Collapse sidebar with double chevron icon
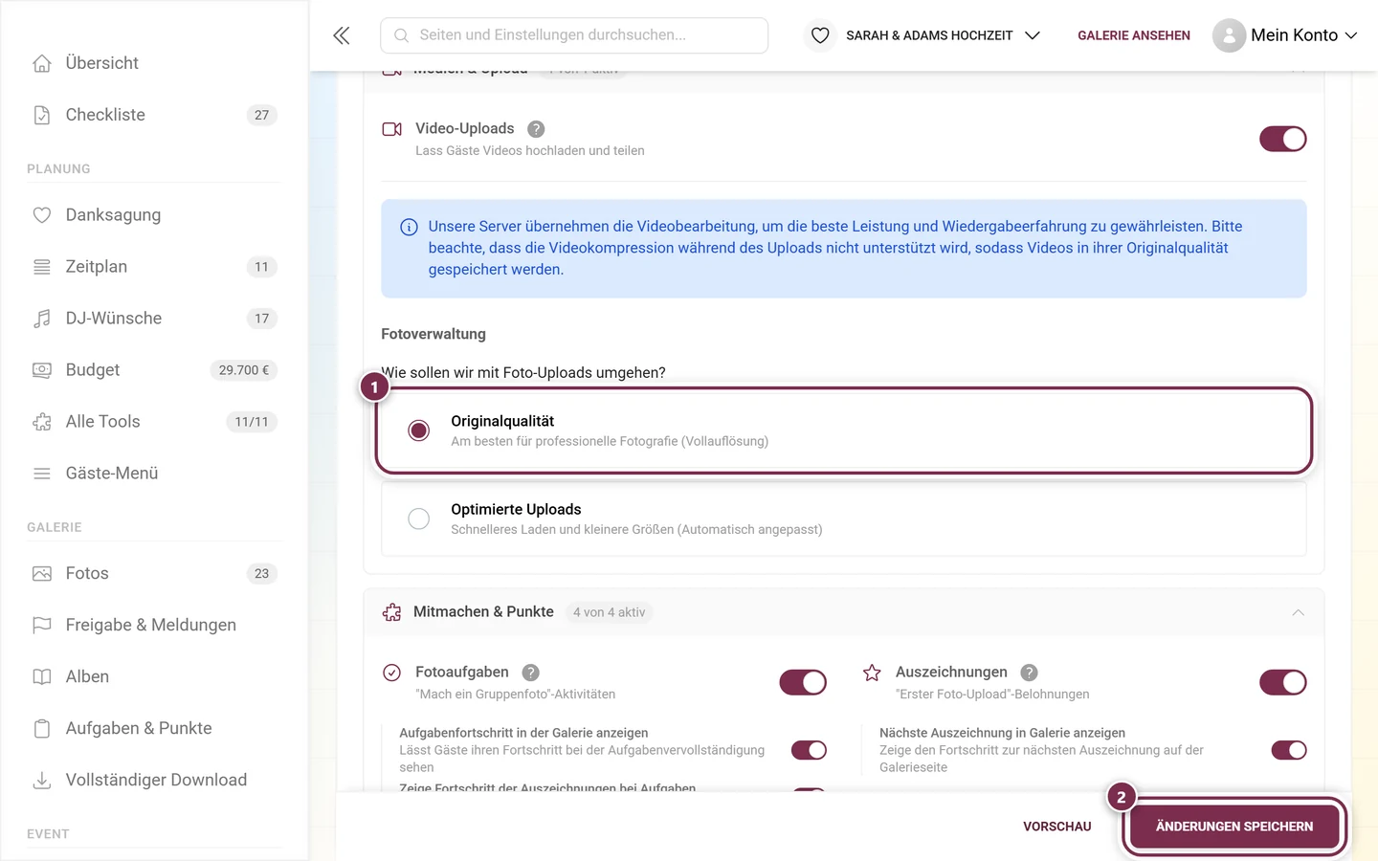 [x=342, y=35]
